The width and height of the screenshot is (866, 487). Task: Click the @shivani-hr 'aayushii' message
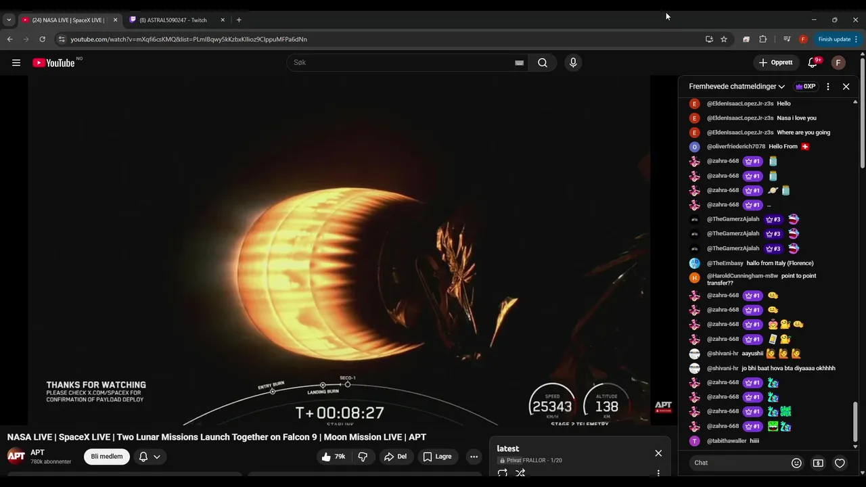767,354
